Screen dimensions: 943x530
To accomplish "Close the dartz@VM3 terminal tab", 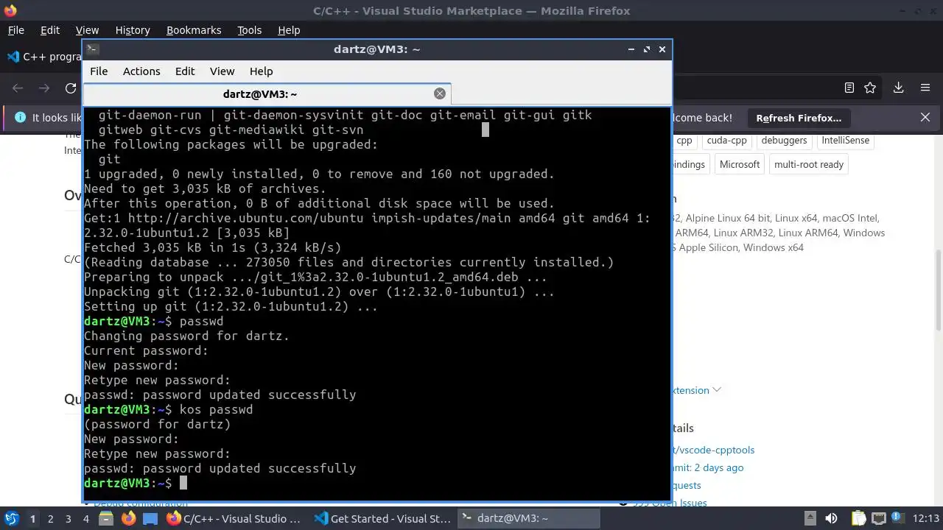I will click(x=440, y=93).
